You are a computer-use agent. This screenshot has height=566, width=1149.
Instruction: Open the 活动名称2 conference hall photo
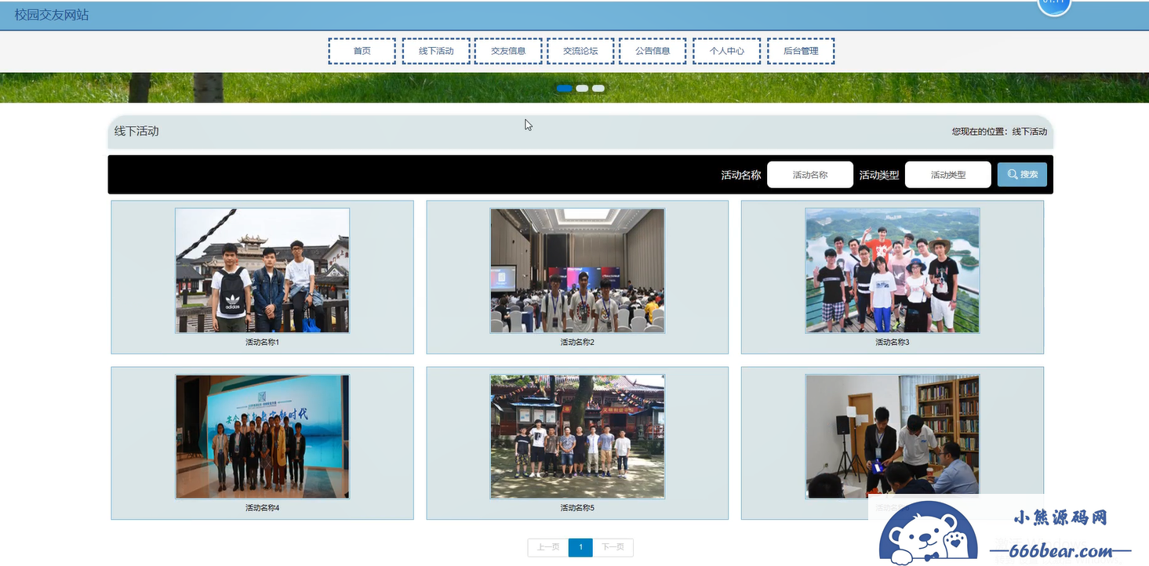pos(577,270)
